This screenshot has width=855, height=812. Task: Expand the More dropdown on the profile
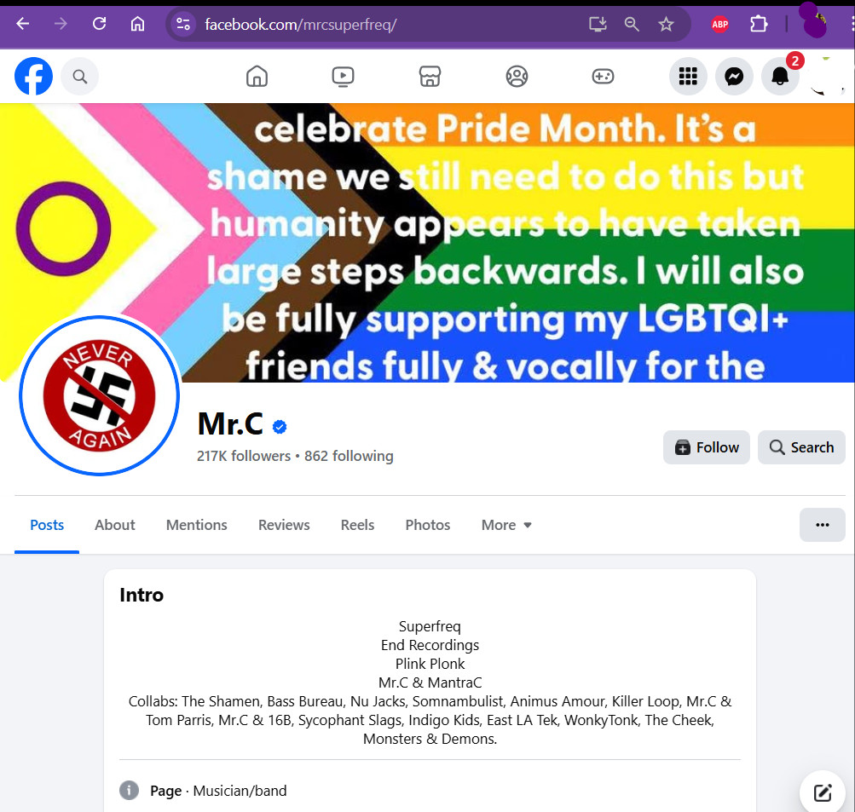point(506,525)
